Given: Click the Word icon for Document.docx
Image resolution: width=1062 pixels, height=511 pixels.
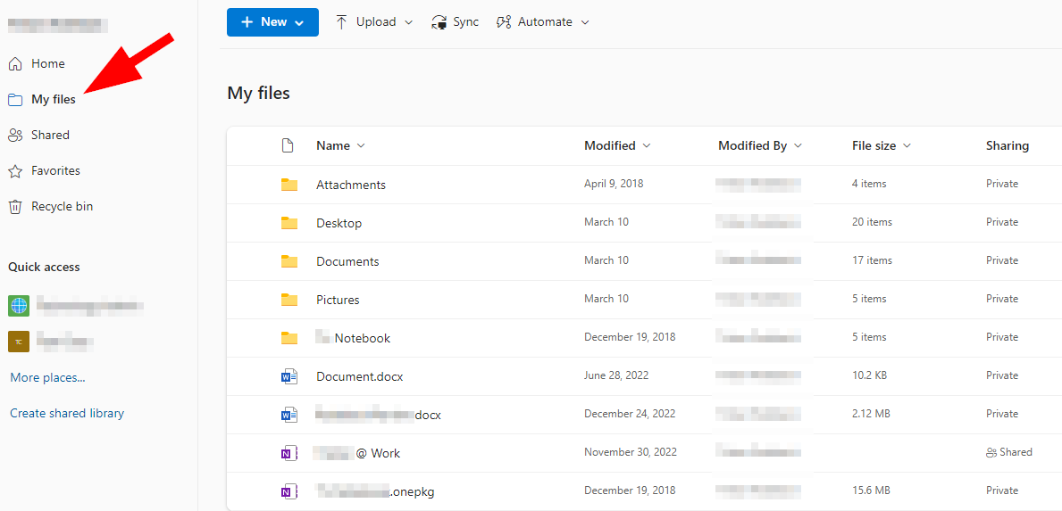Looking at the screenshot, I should [x=289, y=377].
